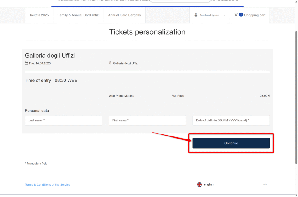The image size is (298, 197).
Task: Open the Tickets 2025 tab
Action: (x=39, y=15)
